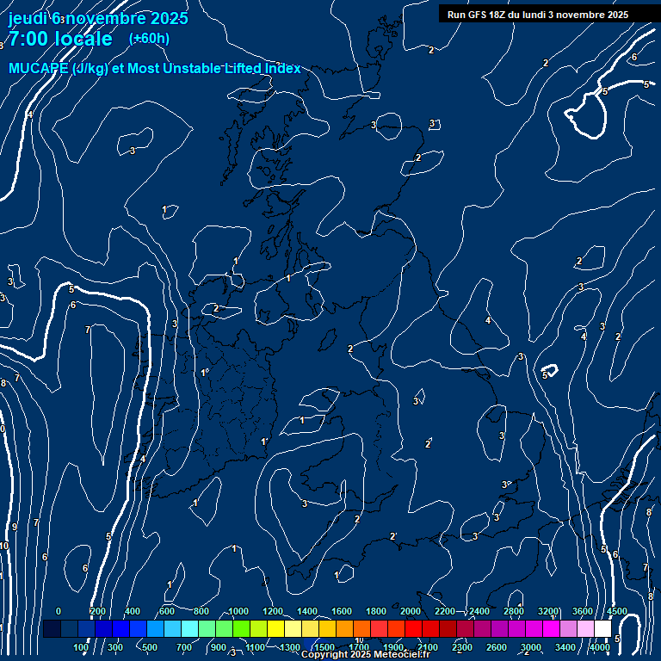
Task: Click the pale pink 3600–4000 legend swatch
Action: pos(585,628)
